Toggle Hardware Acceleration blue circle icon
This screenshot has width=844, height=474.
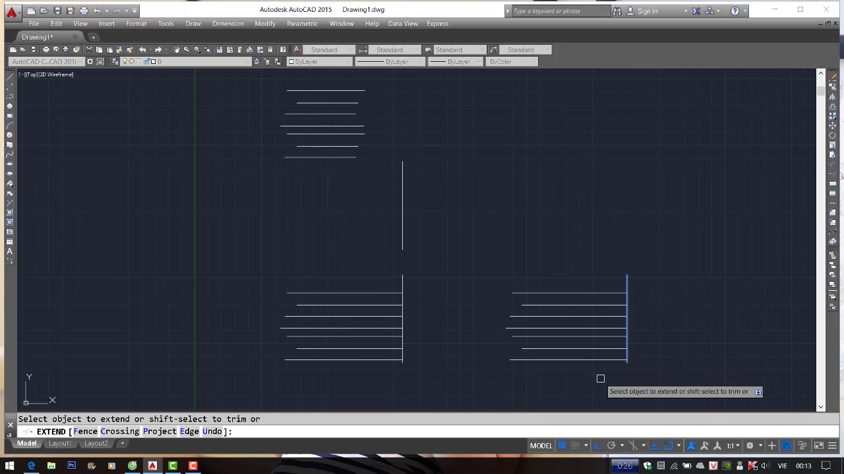pyautogui.click(x=787, y=446)
